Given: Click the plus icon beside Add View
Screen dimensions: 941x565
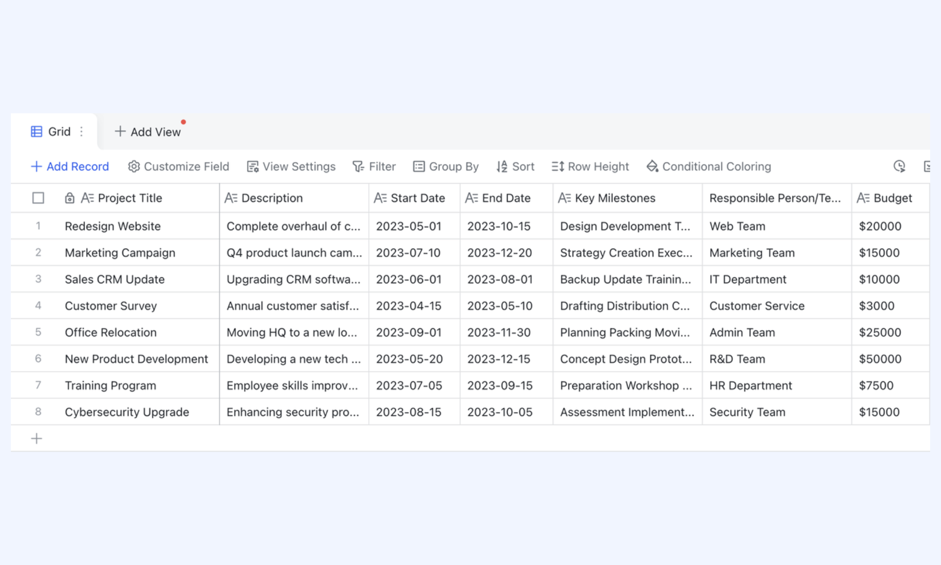Looking at the screenshot, I should (x=120, y=131).
